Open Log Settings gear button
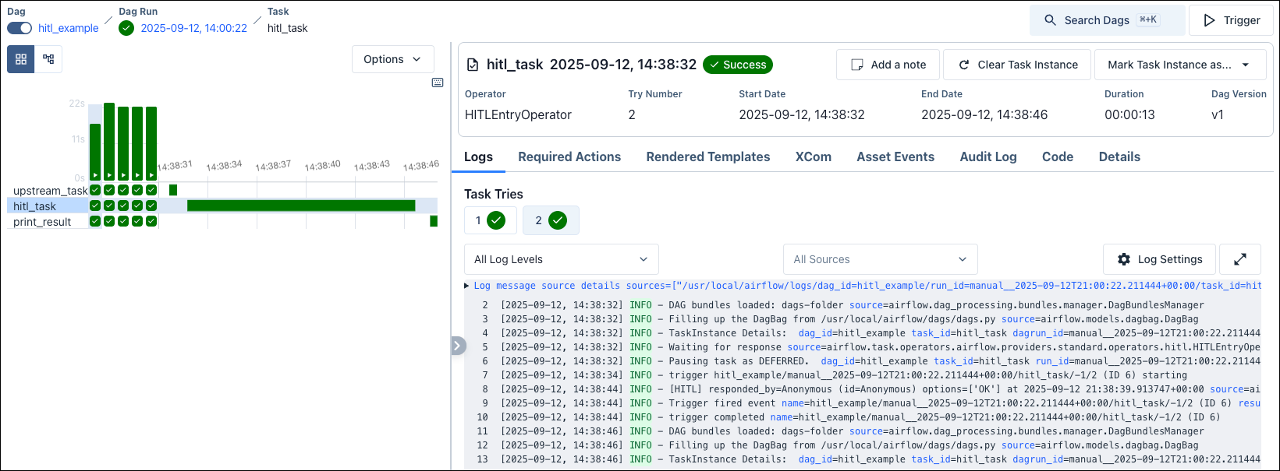 1159,259
